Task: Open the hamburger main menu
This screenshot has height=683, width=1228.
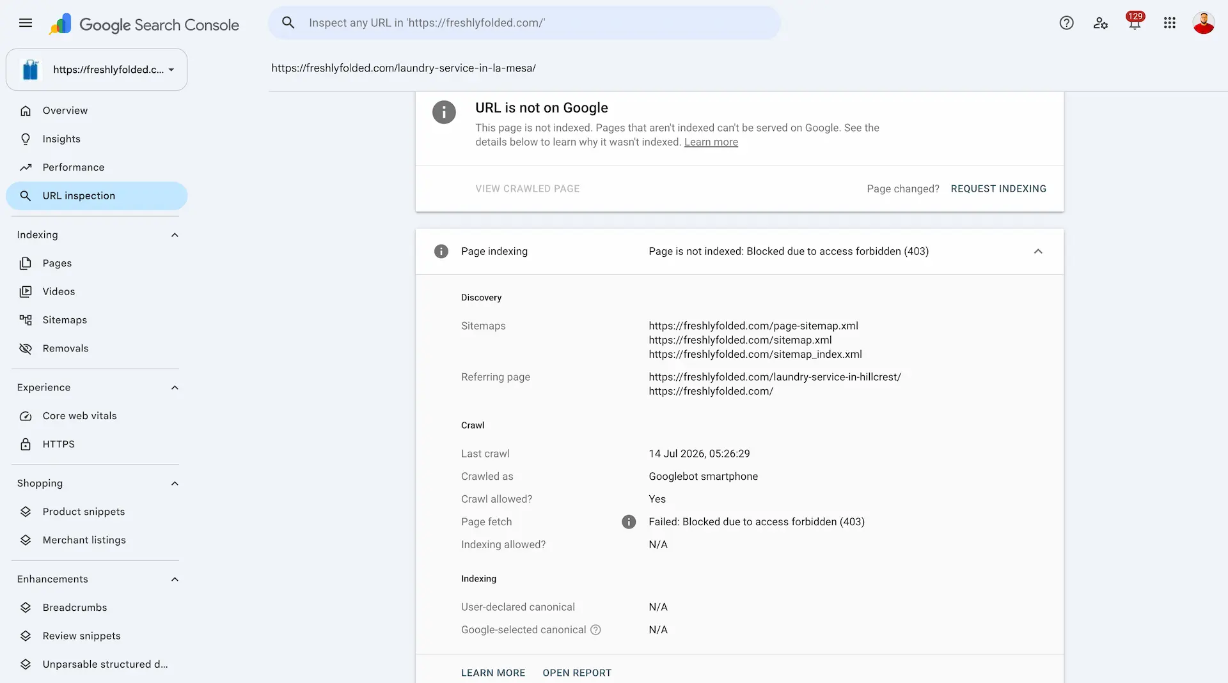Action: [26, 23]
